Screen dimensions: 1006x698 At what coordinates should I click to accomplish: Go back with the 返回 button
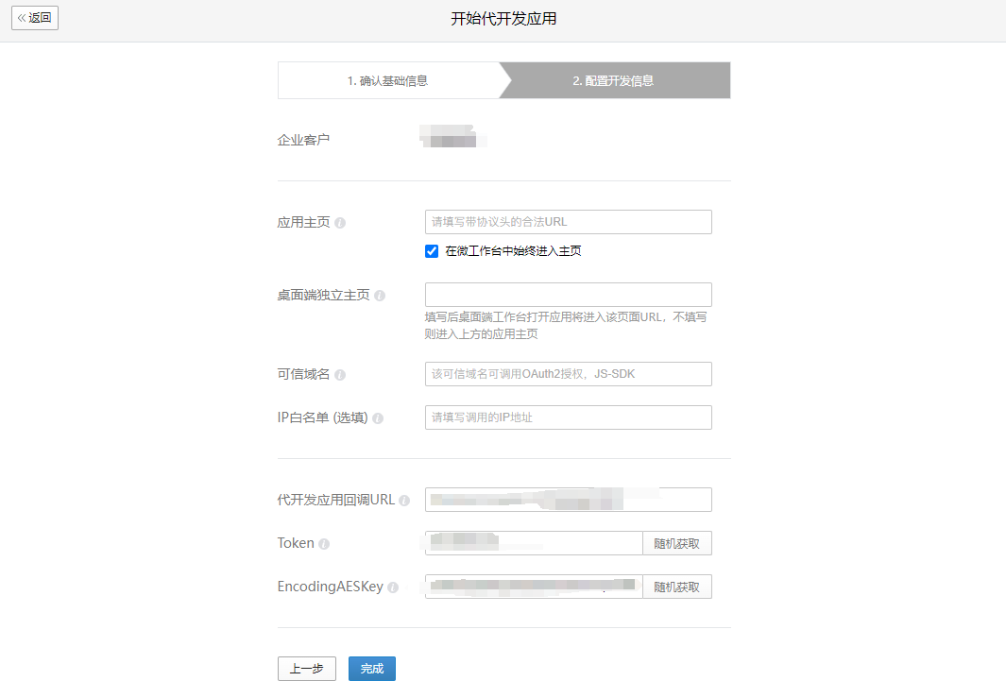tap(35, 18)
